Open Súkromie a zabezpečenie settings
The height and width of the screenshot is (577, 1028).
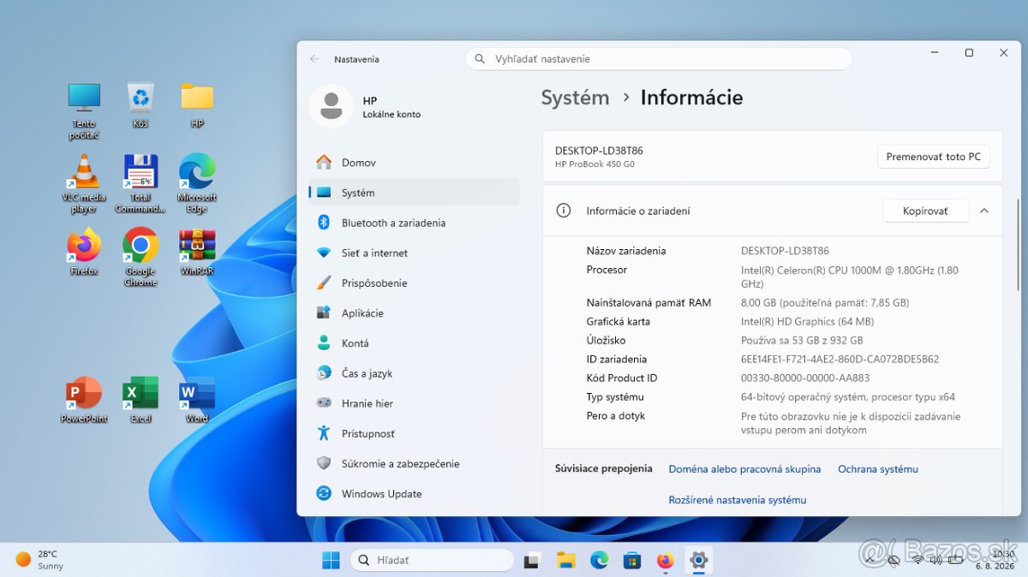click(x=414, y=463)
